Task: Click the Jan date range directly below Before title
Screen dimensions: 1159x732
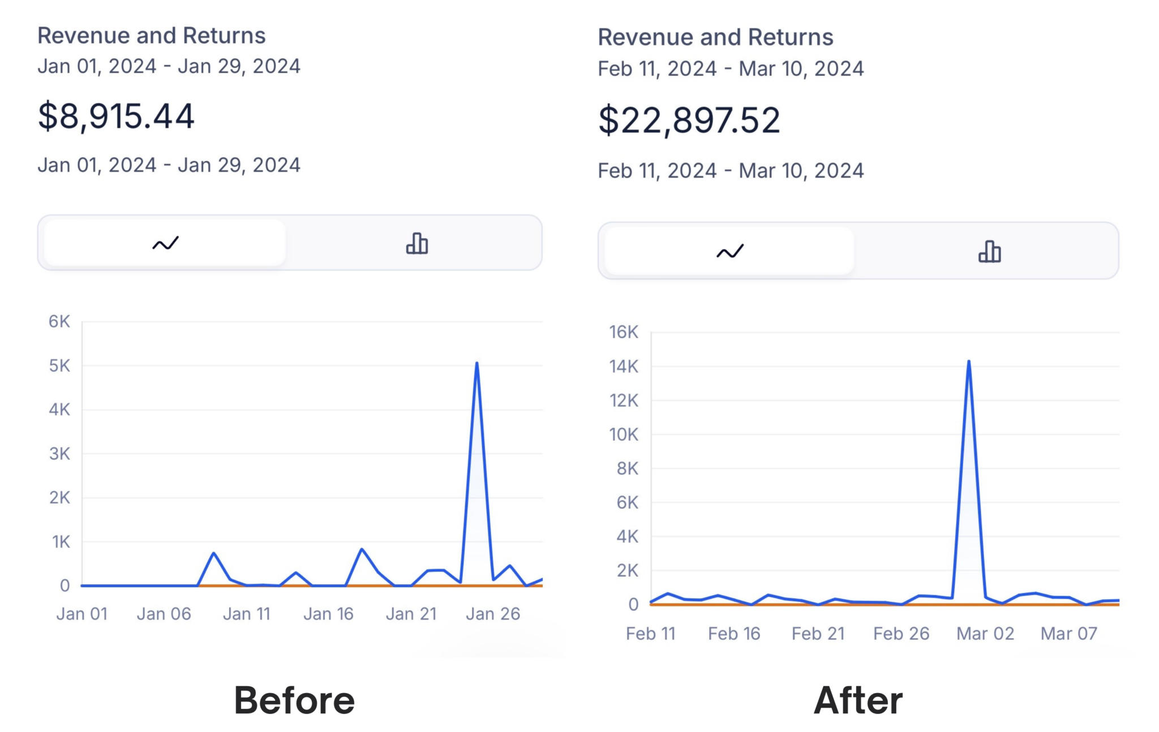Action: click(x=169, y=66)
